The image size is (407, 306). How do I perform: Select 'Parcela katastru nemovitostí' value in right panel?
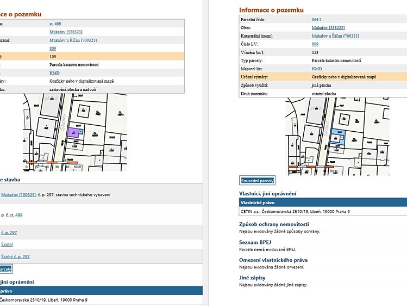336,60
